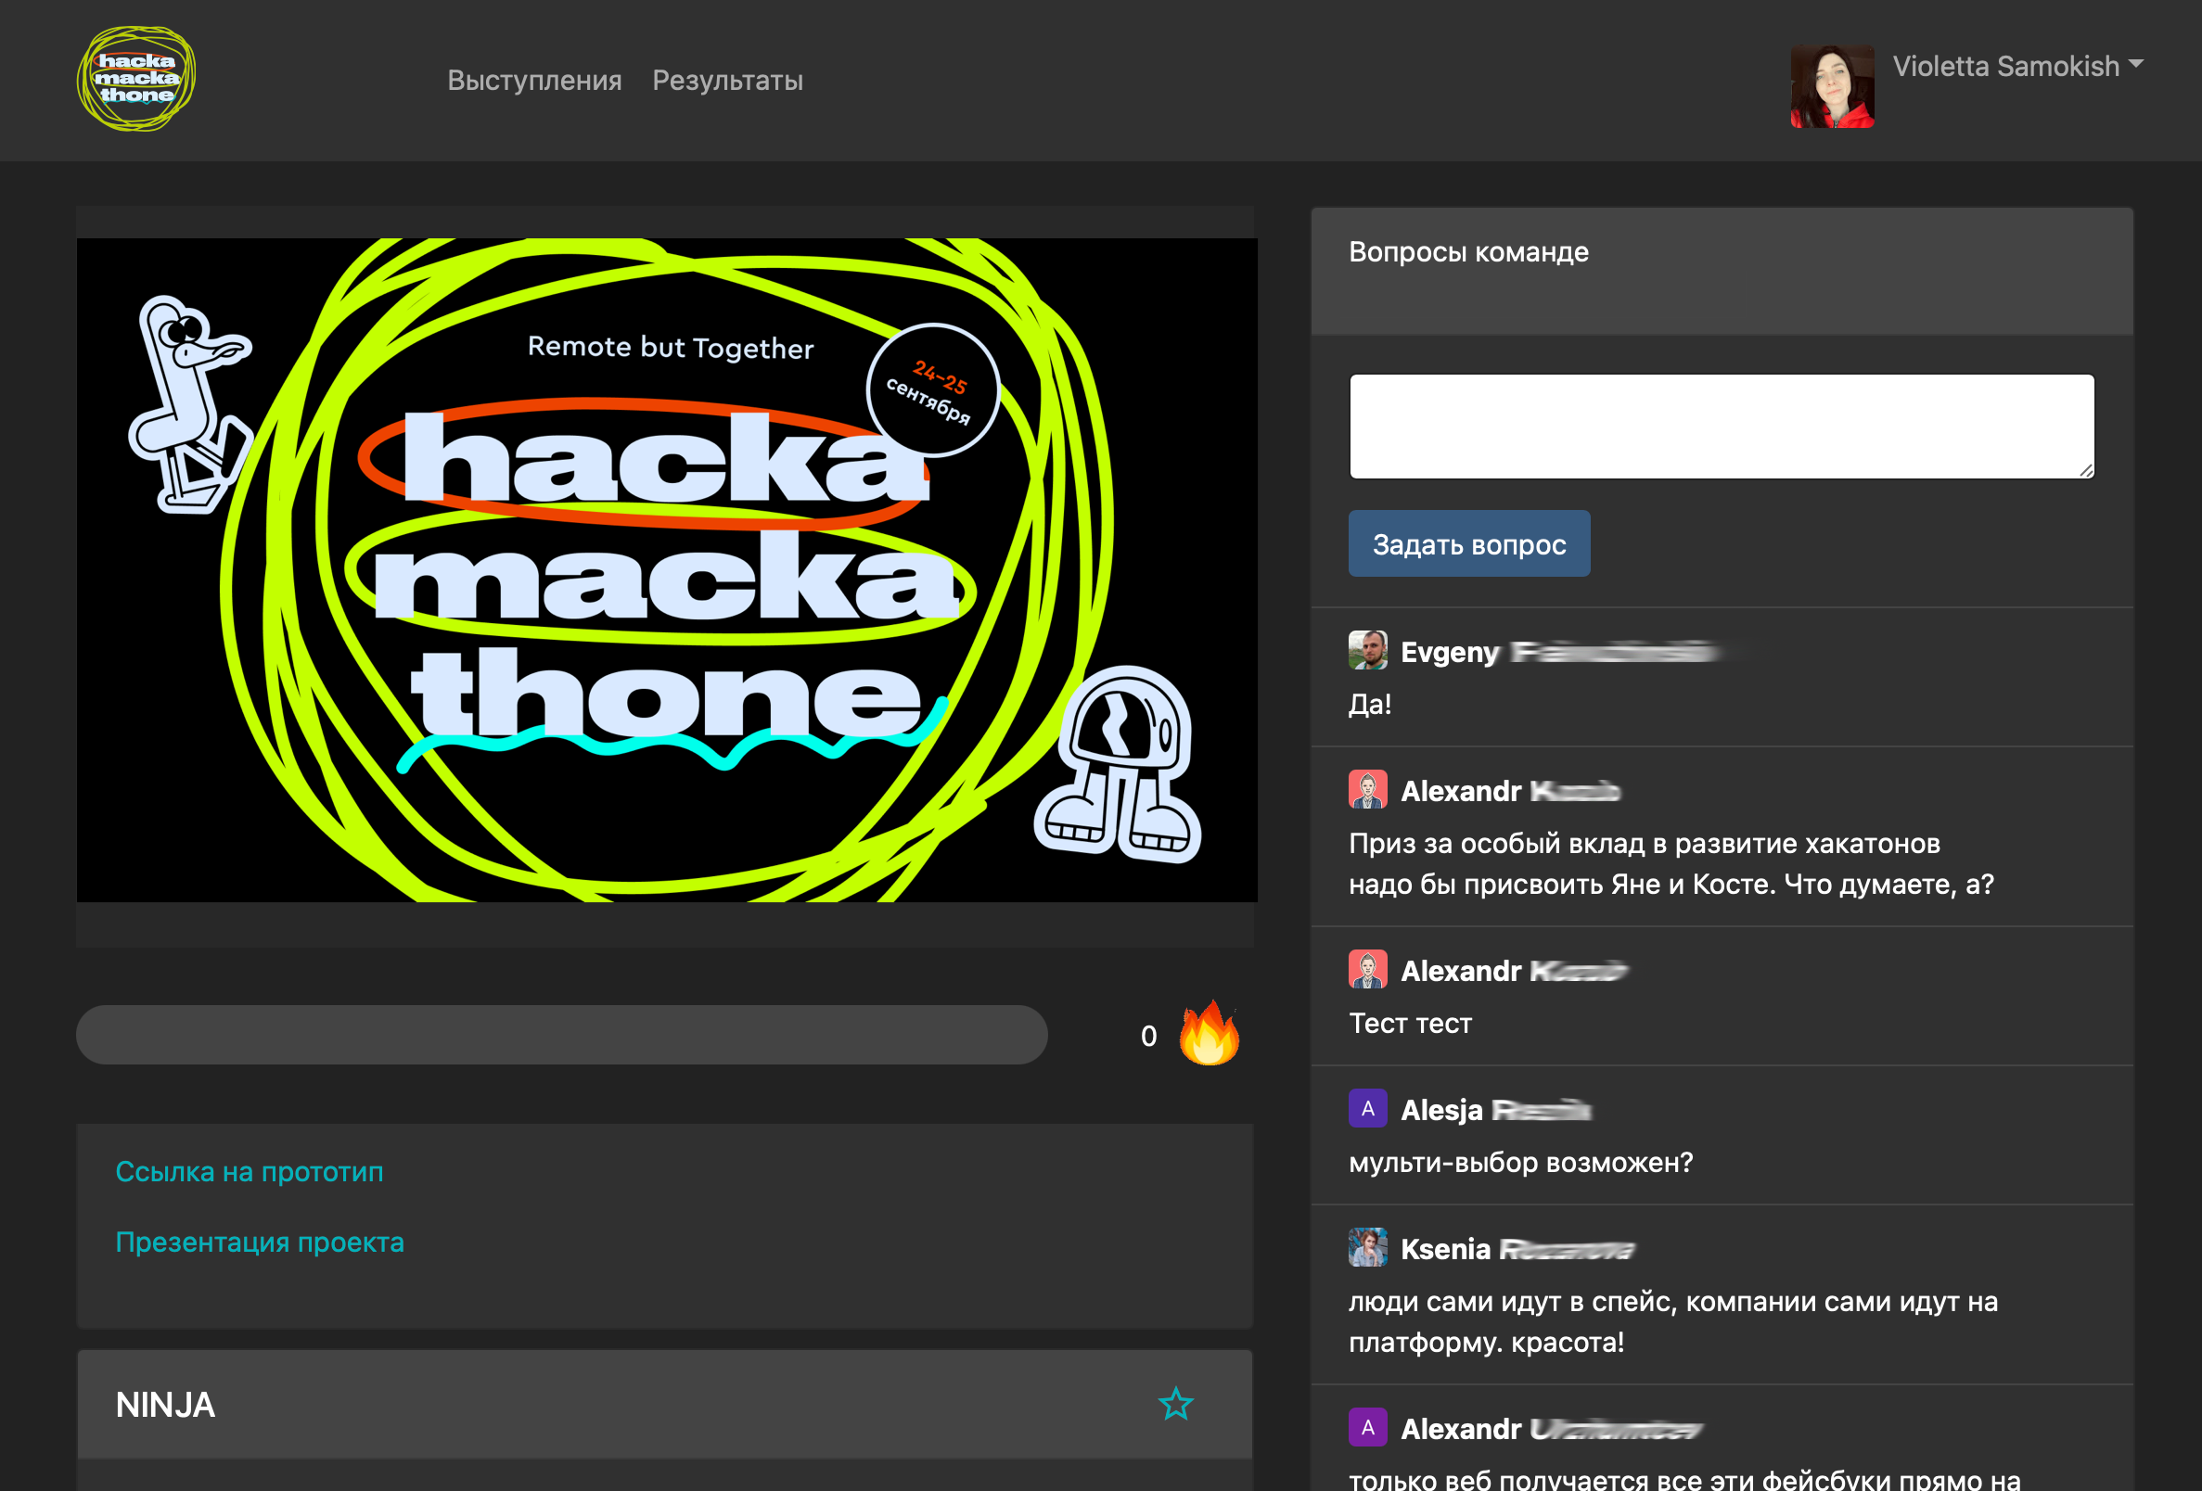Screen dimensions: 2202x1491
Task: Switch to the Результаты page
Action: 727,80
